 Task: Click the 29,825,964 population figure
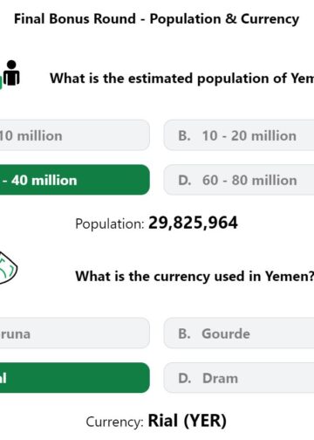[x=193, y=223]
